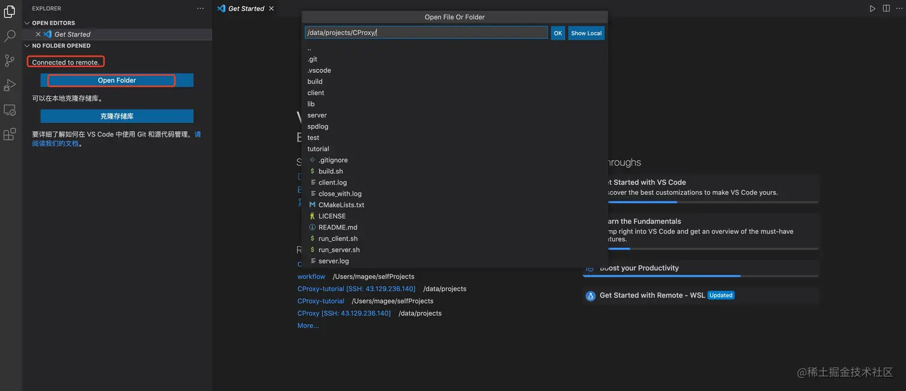
Task: Click the Remote - WSL walkthrough icon
Action: click(590, 296)
